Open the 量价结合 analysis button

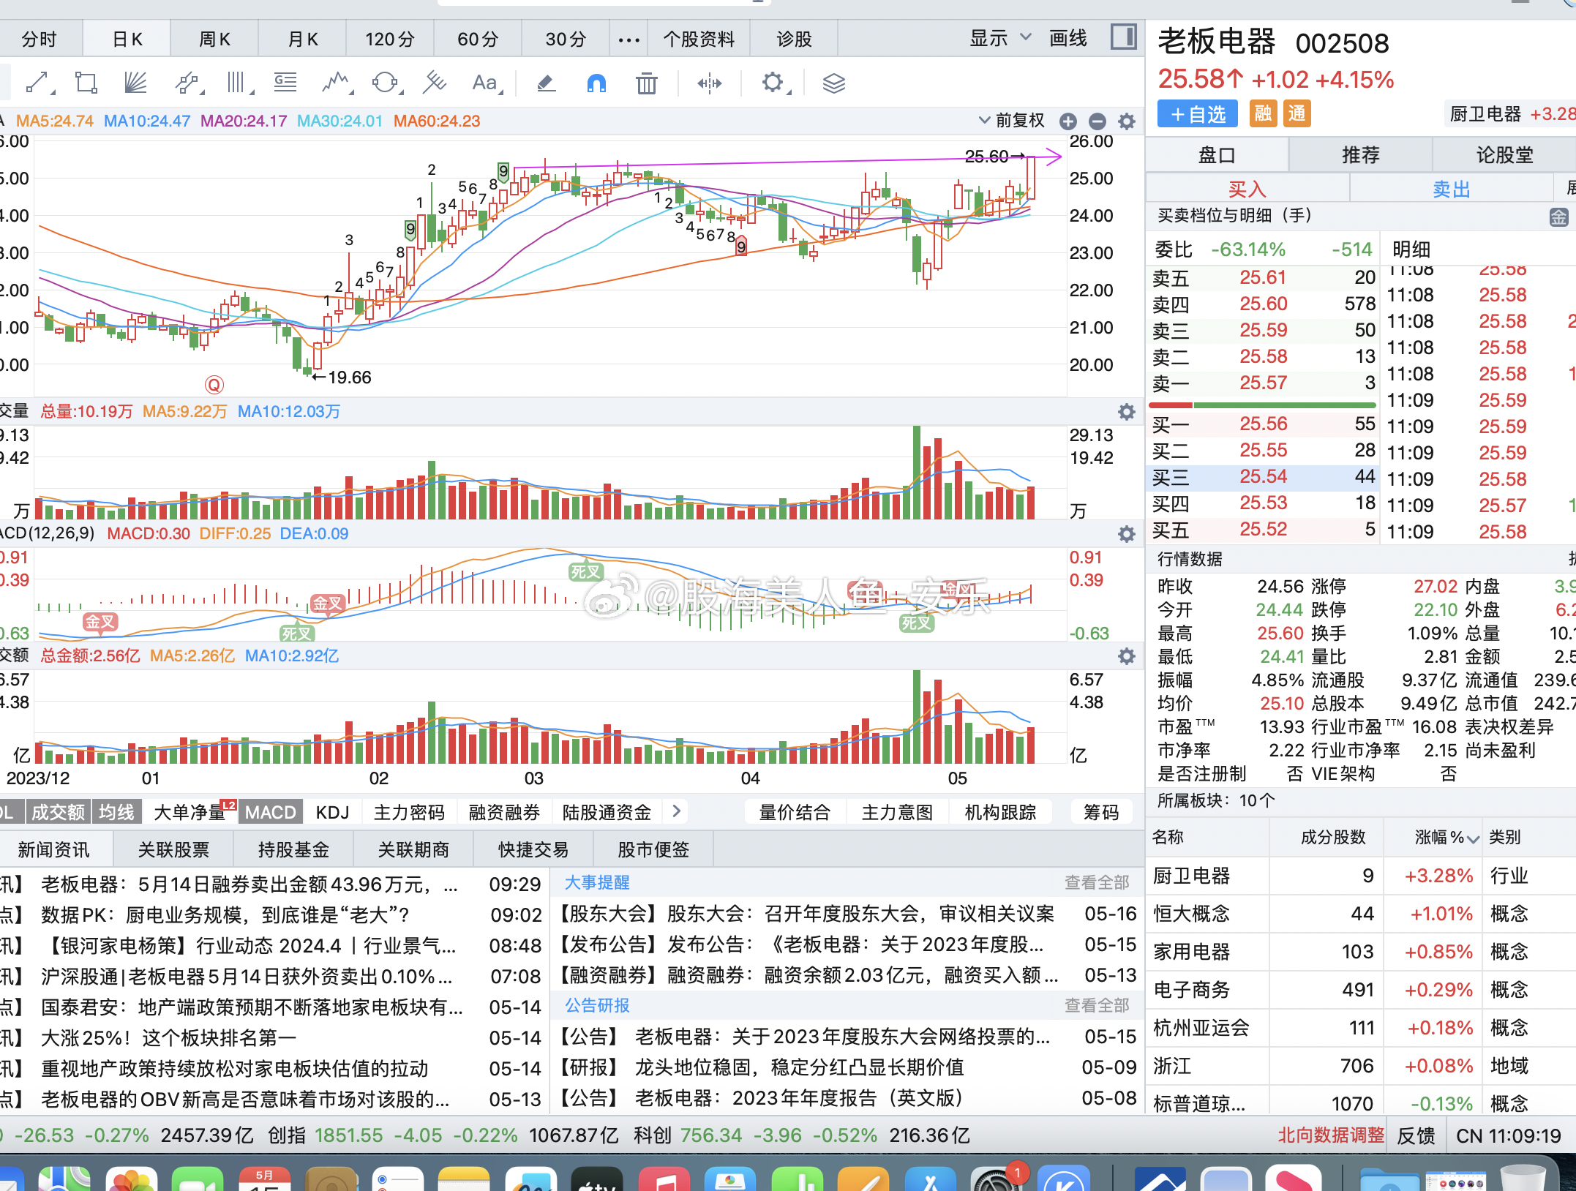pos(795,812)
